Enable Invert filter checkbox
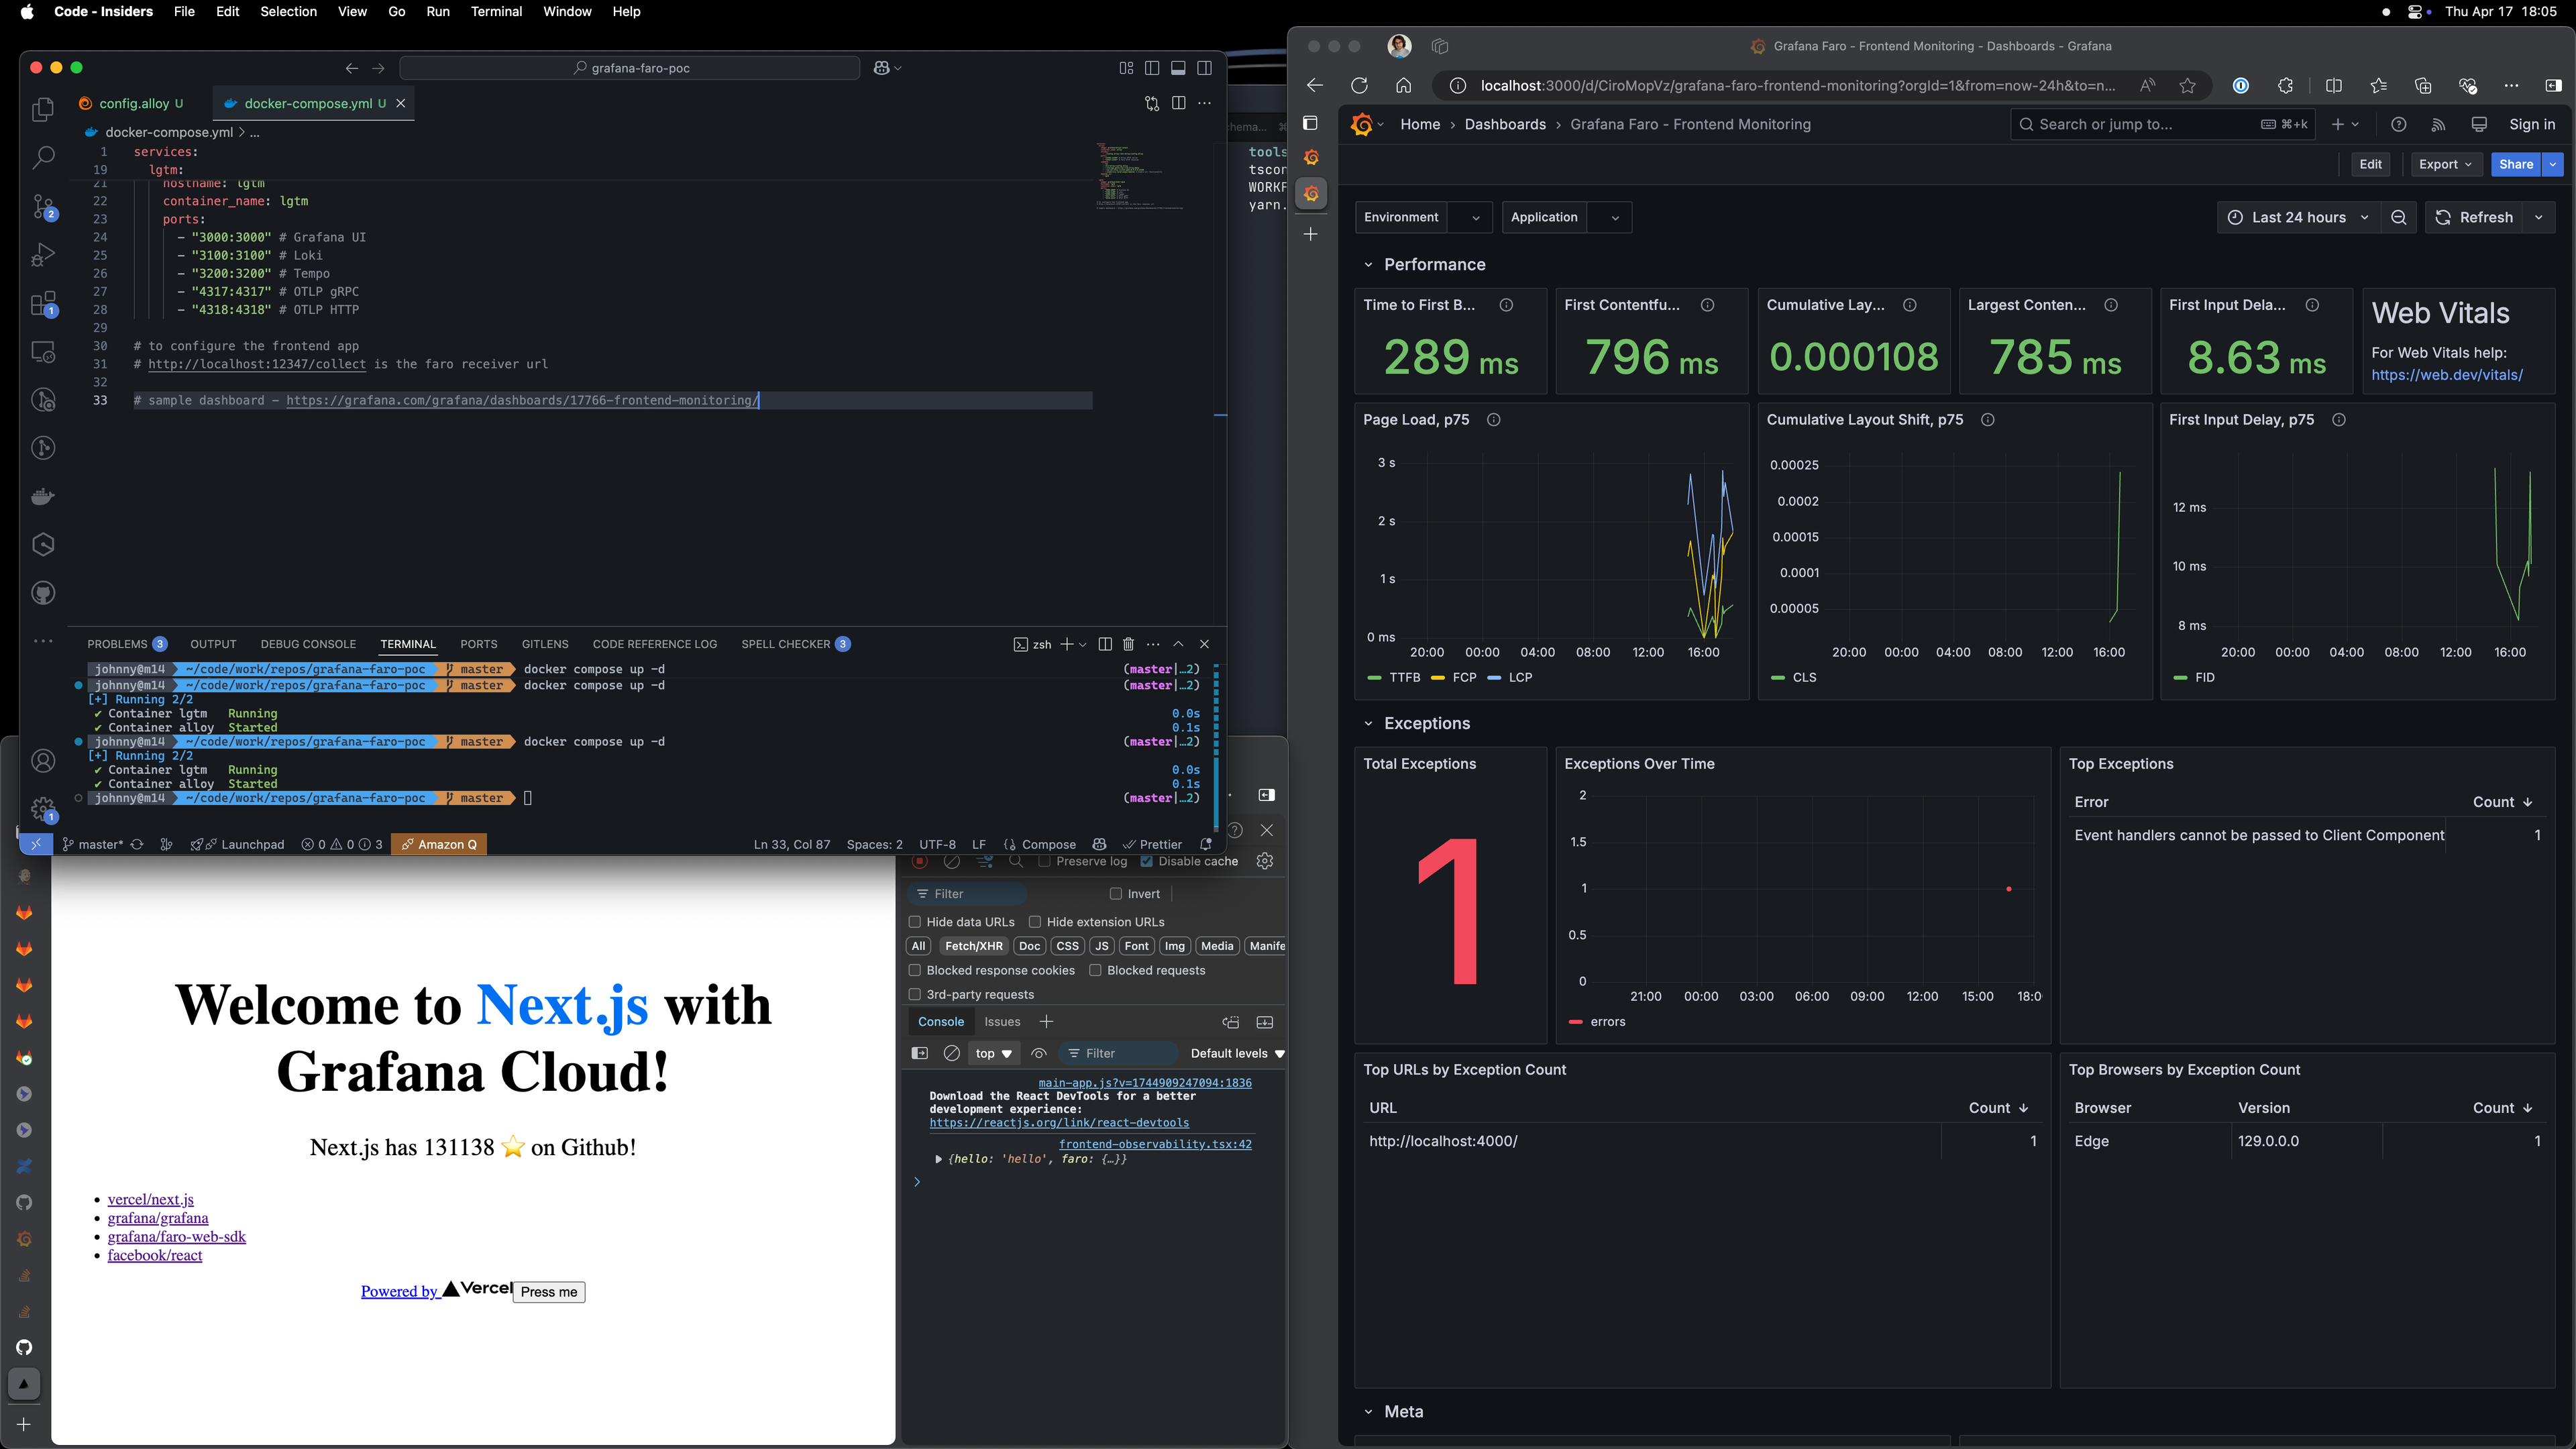This screenshot has height=1449, width=2576. coord(1116,894)
